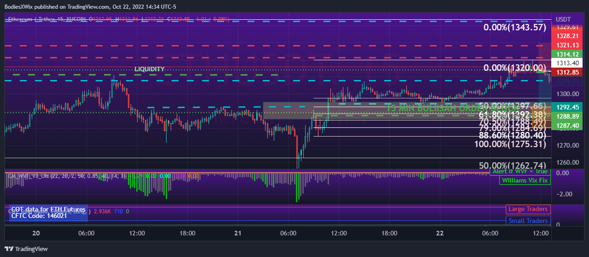Click the 1288.89 green price label
The image size is (589, 257).
click(x=567, y=116)
